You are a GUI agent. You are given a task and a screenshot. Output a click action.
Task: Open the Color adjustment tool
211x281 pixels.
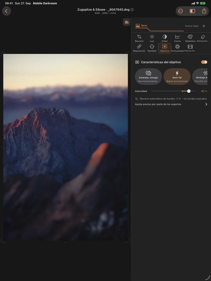click(x=165, y=38)
